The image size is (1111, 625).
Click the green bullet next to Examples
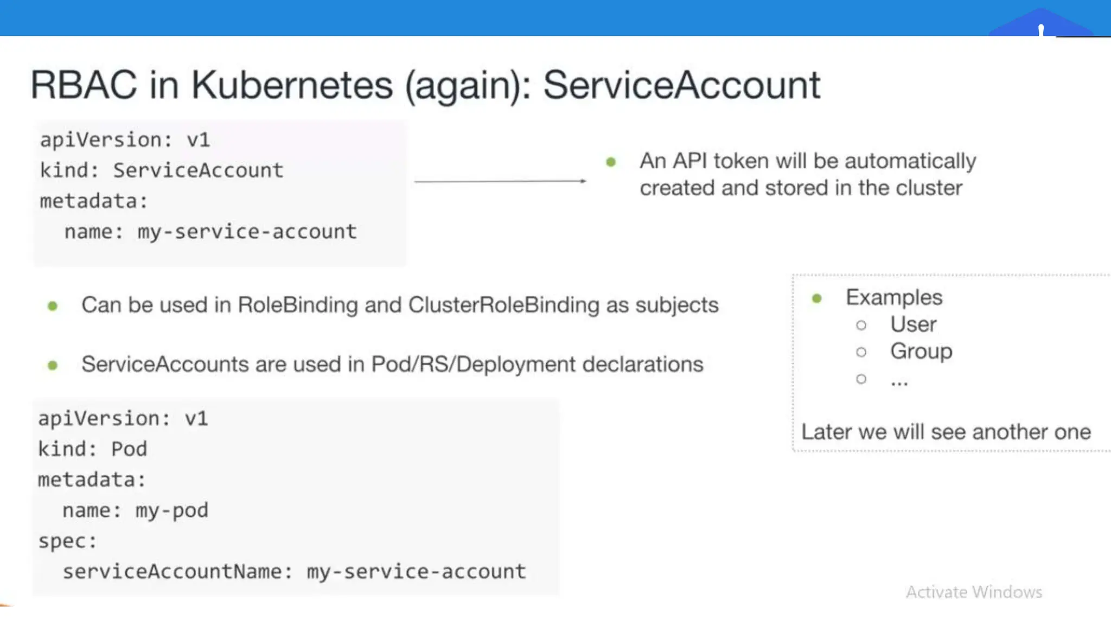(817, 298)
